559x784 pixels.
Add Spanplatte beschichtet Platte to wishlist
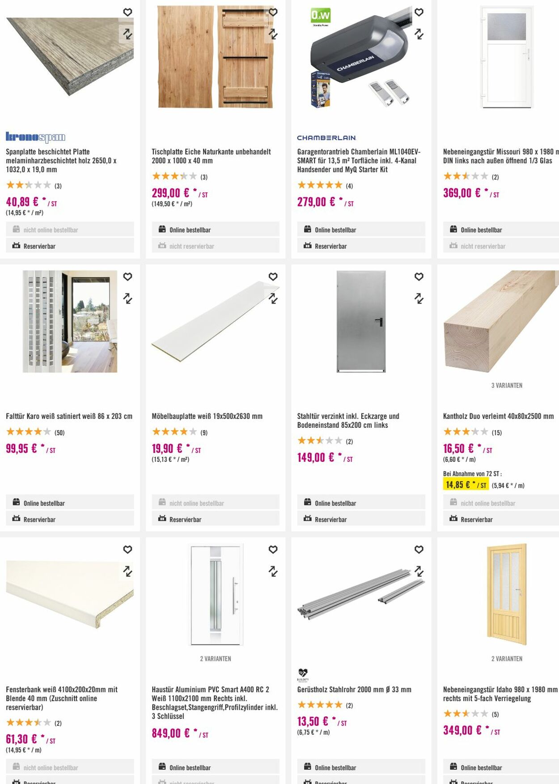(x=127, y=13)
